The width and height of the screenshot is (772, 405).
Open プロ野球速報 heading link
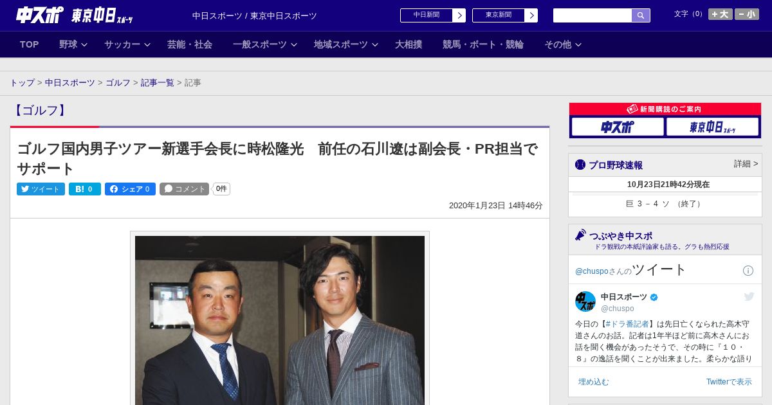tap(615, 165)
